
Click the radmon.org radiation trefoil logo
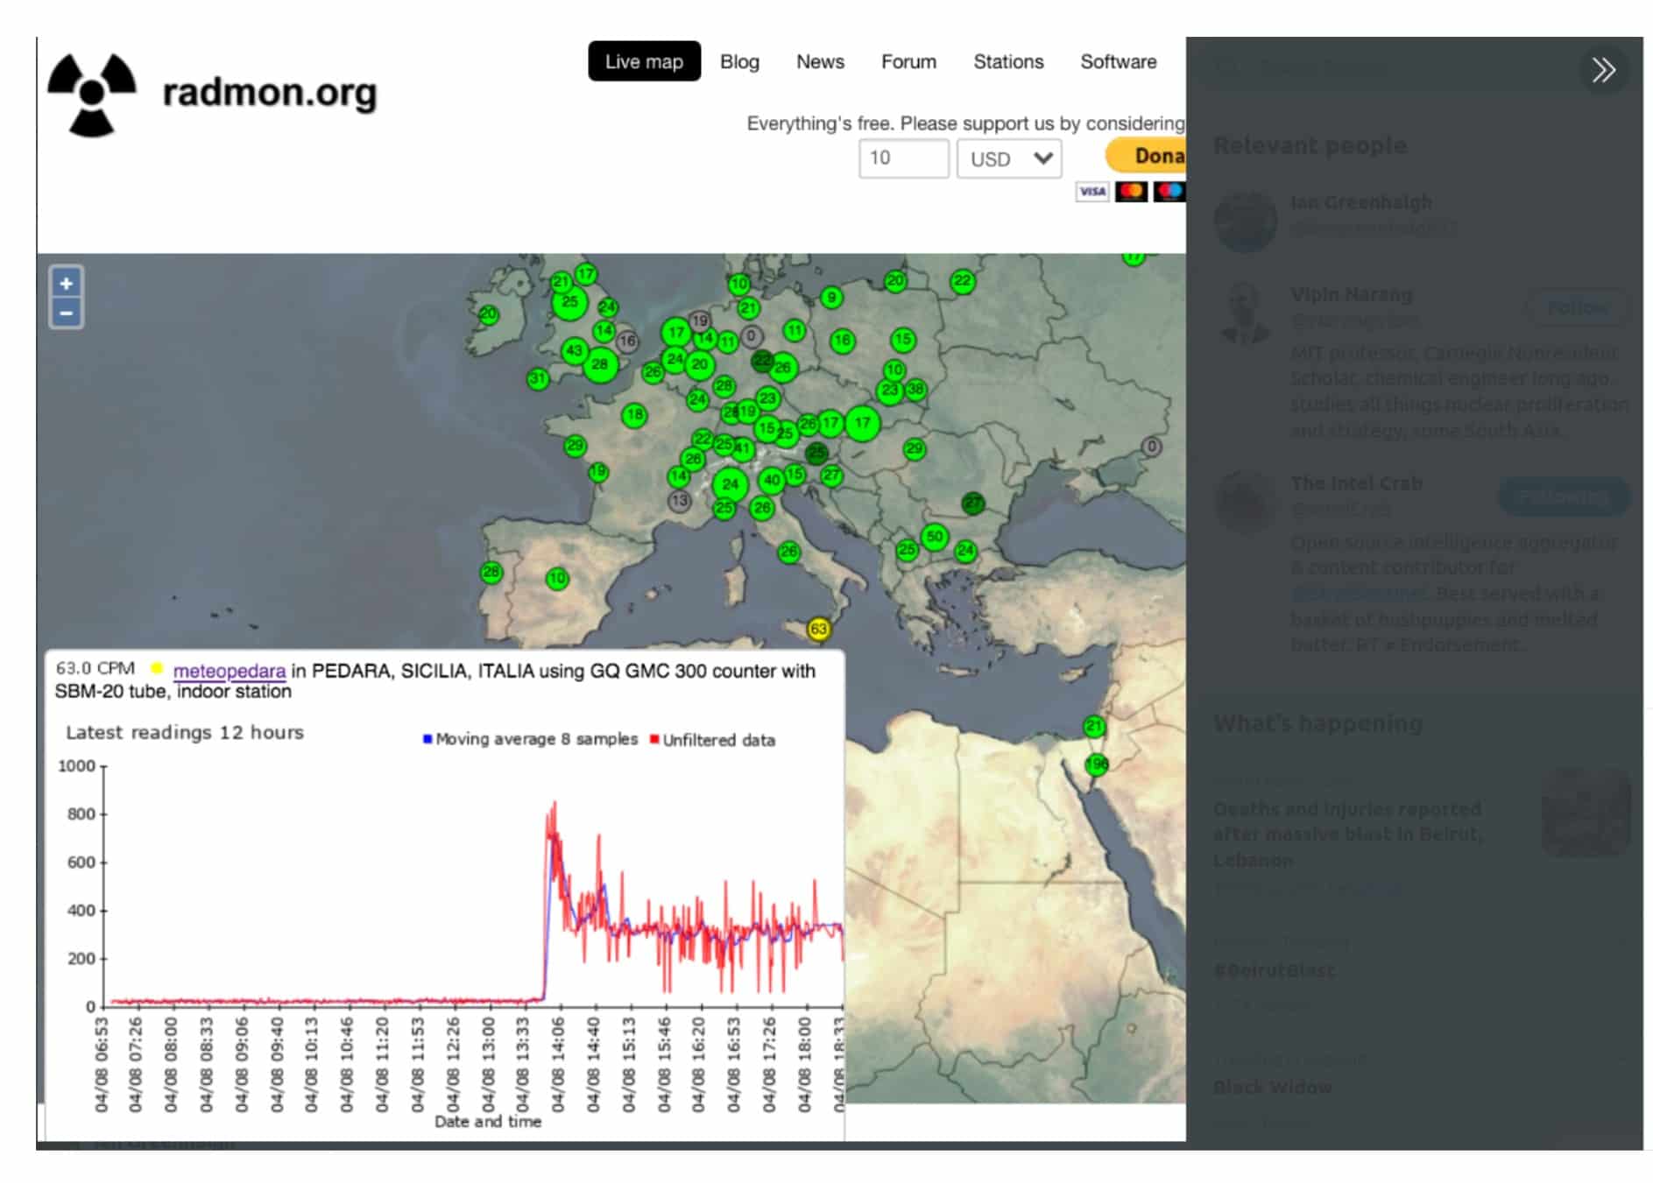[x=92, y=95]
